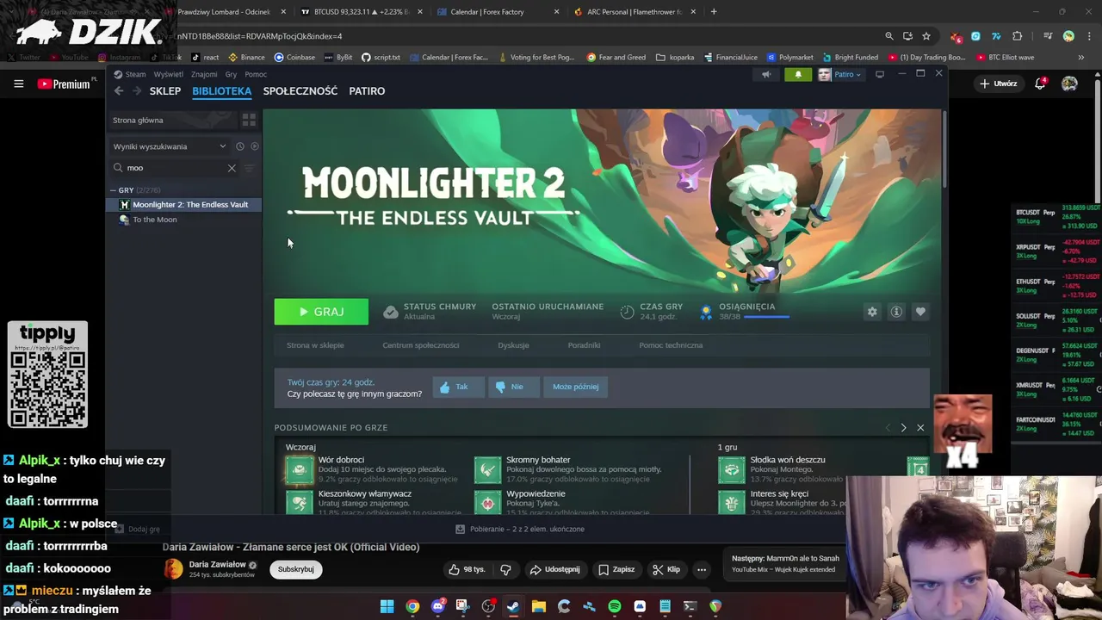Open Centrum społeczności link
Screen dimensions: 1102x620
421,345
